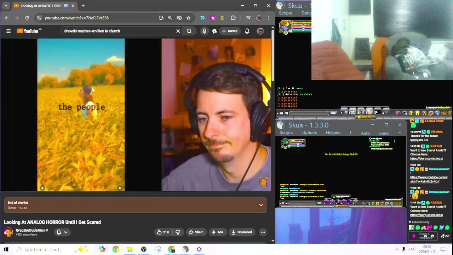453x255 pixels.
Task: Click the crossed-out eye icon in address bar
Action: [179, 18]
